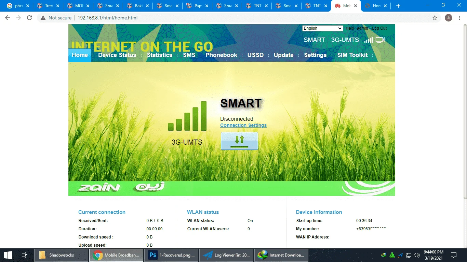Click the Shadowsocks paper plane tray icon
Viewport: 467px width, 262px height.
click(x=400, y=255)
